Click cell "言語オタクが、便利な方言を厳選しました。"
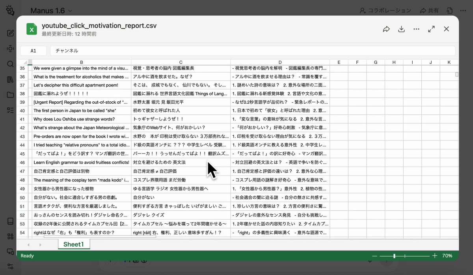 [x=82, y=206]
